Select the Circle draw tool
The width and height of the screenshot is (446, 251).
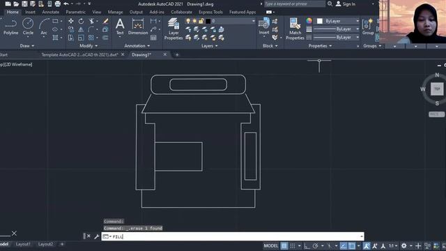(x=28, y=26)
